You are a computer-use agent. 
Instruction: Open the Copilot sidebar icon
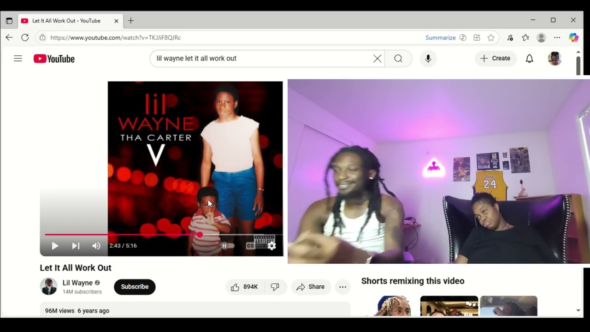573,38
